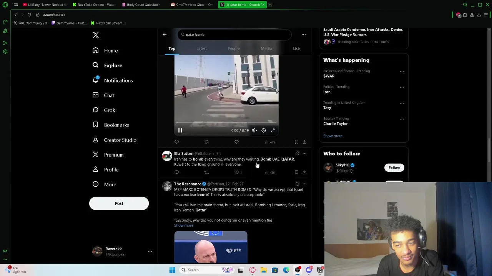The height and width of the screenshot is (276, 492).
Task: Repost Ella Sutton's post
Action: point(206,172)
